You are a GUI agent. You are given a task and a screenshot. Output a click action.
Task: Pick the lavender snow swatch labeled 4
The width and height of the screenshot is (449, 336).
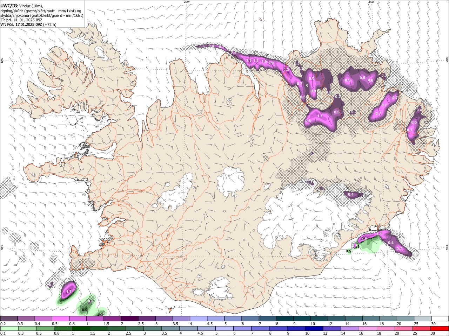(199, 318)
